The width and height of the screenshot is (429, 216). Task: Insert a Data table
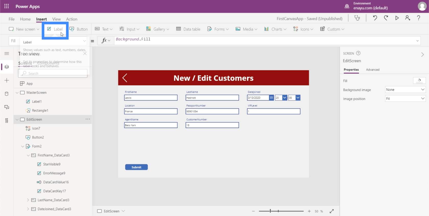[x=188, y=29]
